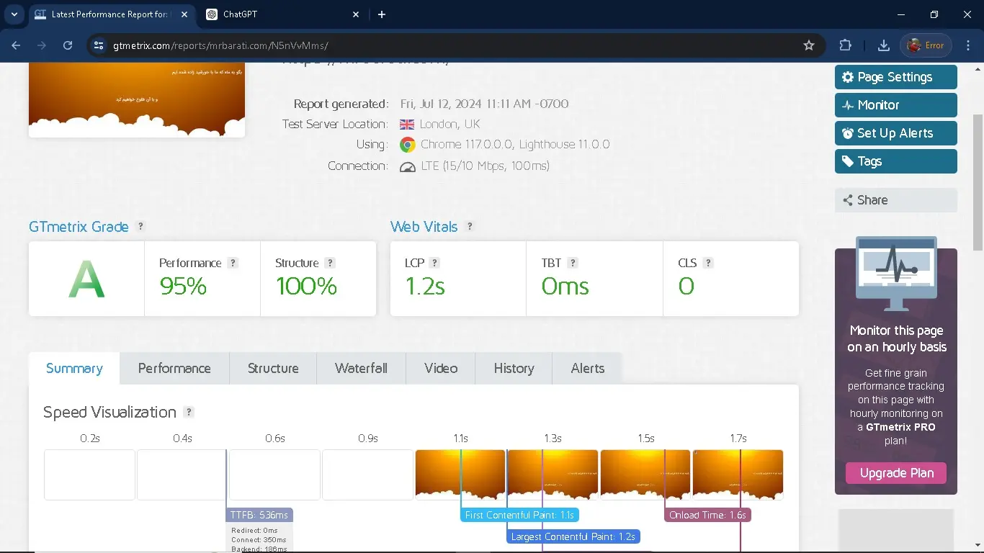This screenshot has width=984, height=553.
Task: Switch to the Performance tab
Action: (174, 368)
